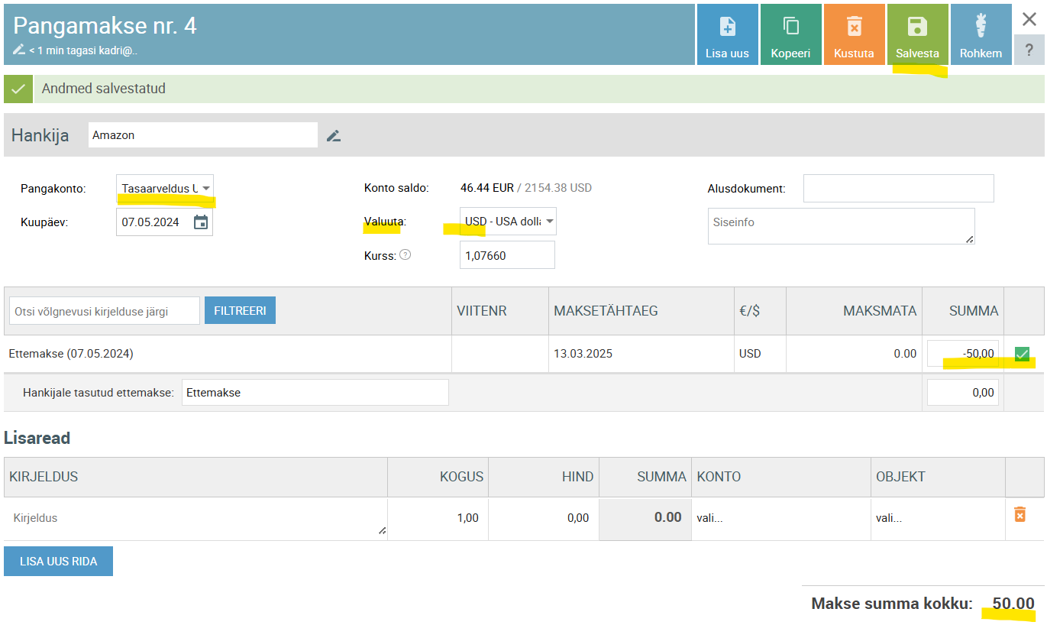Screen dimensions: 1047x625
Task: Open the Valuuta currency dropdown
Action: [508, 222]
